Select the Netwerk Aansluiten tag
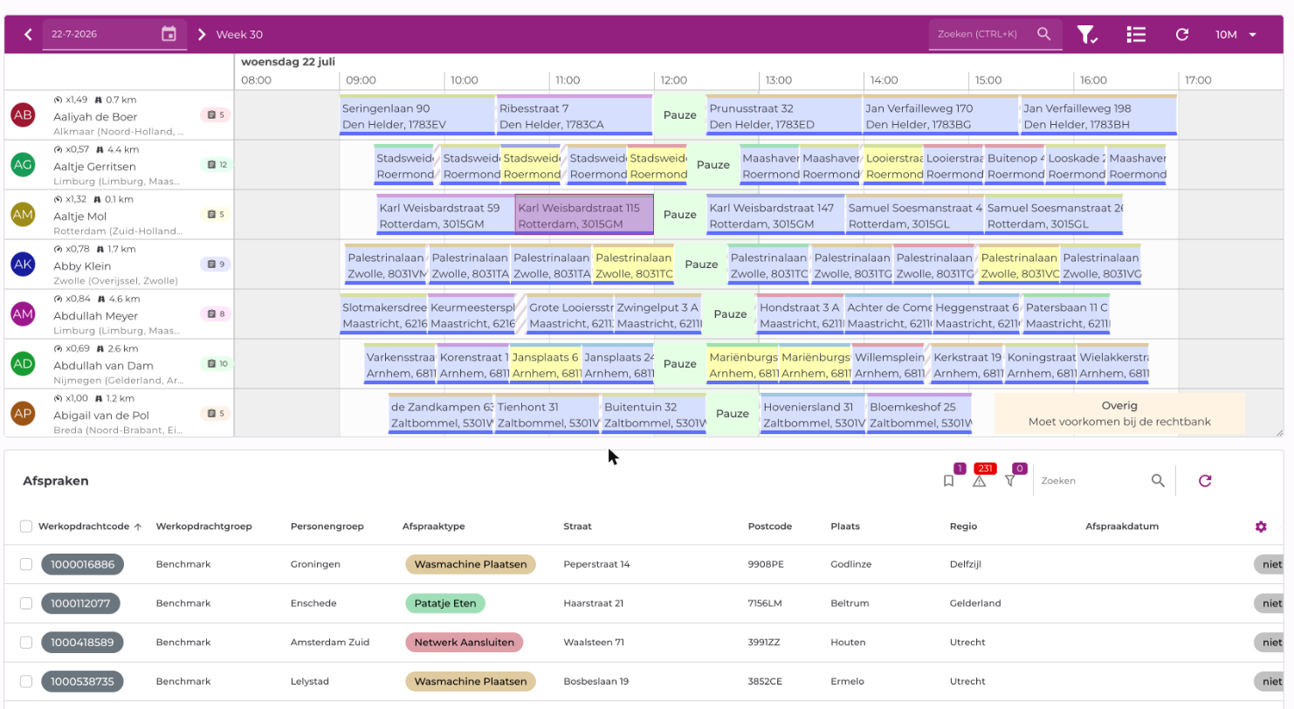Viewport: 1294px width, 709px height. (x=464, y=643)
